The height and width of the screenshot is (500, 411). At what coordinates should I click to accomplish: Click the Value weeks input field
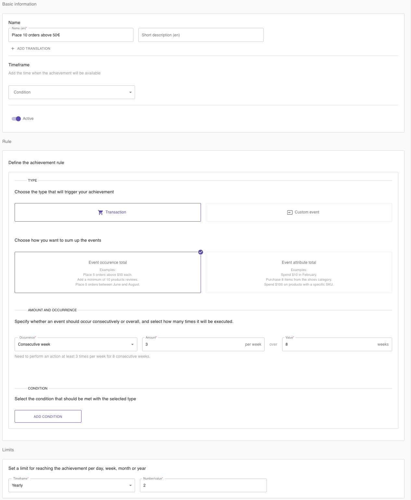(x=337, y=344)
